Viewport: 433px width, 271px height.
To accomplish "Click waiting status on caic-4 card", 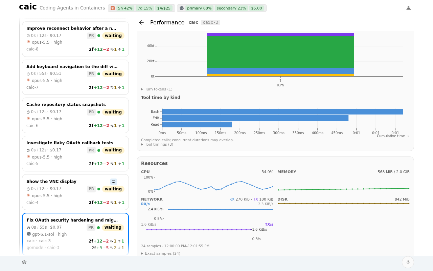I will click(113, 189).
